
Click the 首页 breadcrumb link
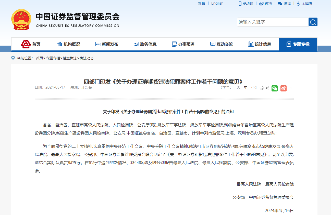(x=40, y=58)
